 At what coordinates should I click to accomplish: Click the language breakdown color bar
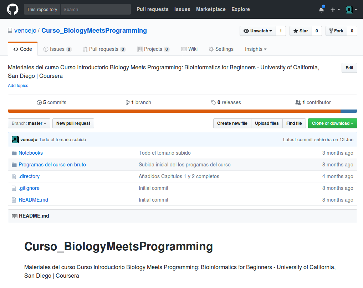pyautogui.click(x=183, y=111)
